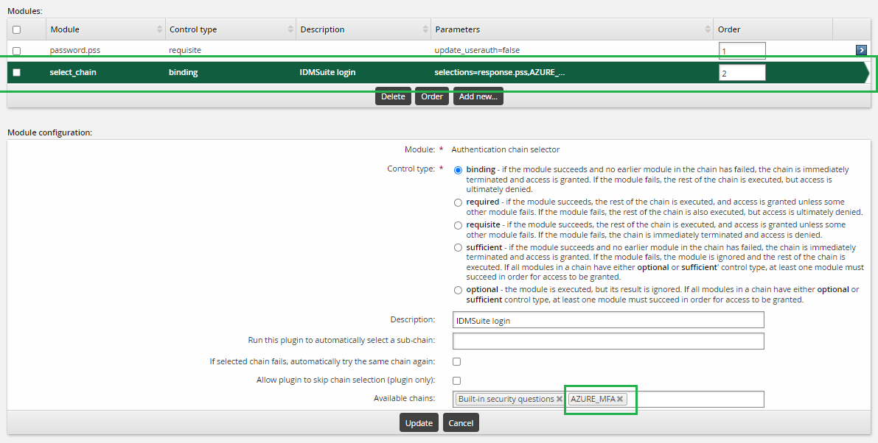
Task: Click the Description field containing IDMSuite login
Action: point(608,320)
